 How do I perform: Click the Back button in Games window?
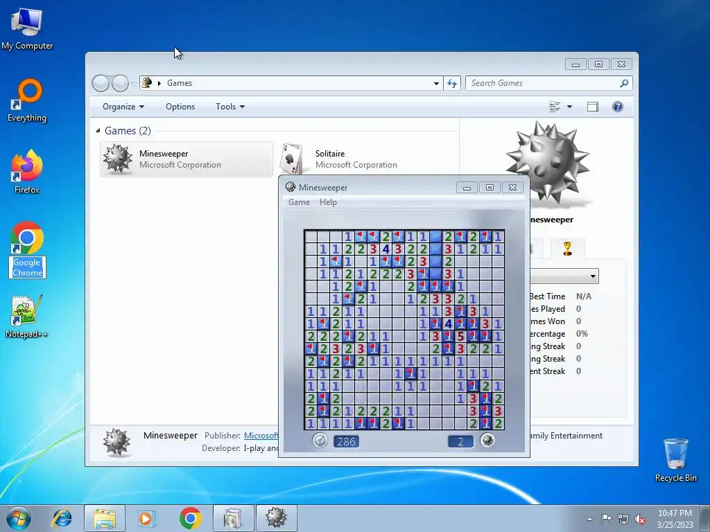pyautogui.click(x=101, y=83)
